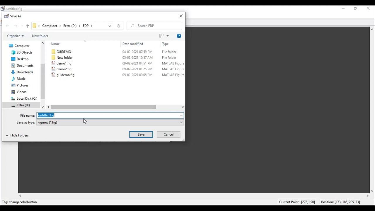
Task: Click the file list horizontal scrollbar thumb
Action: pyautogui.click(x=103, y=107)
